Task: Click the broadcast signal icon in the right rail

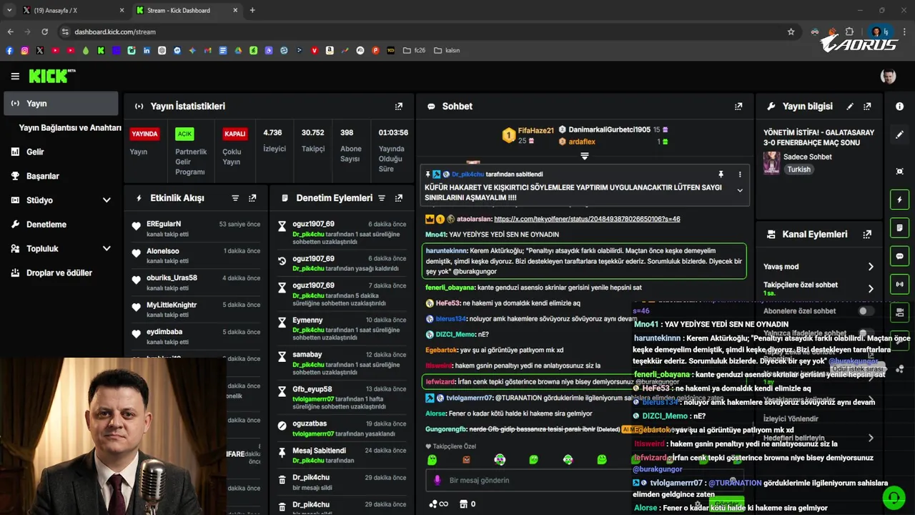Action: point(899,284)
